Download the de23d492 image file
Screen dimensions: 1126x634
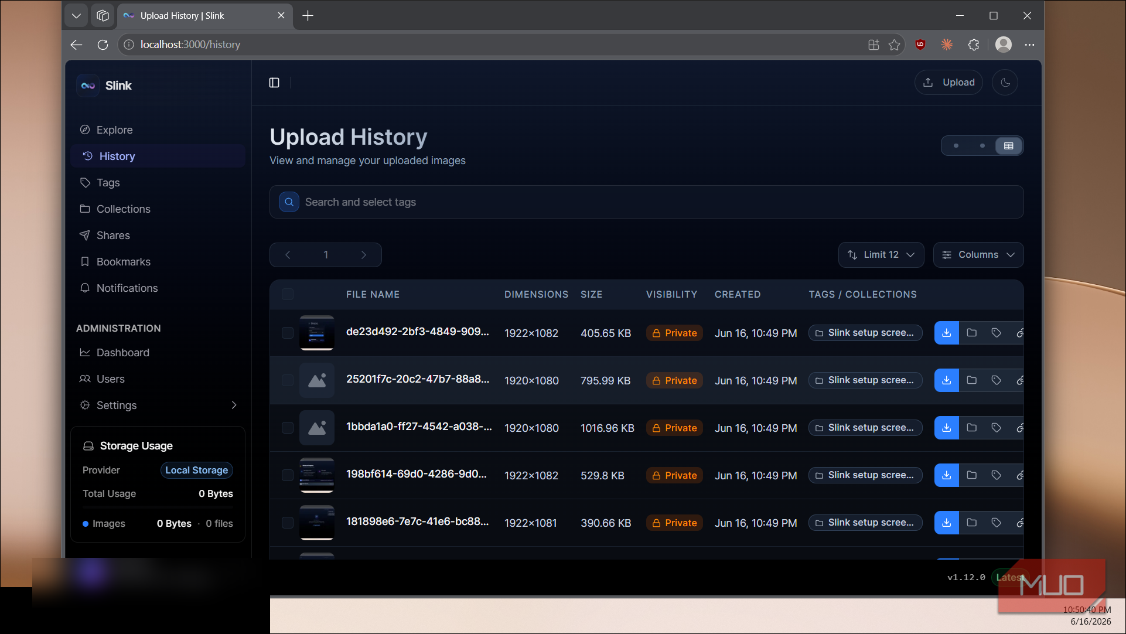pos(947,333)
